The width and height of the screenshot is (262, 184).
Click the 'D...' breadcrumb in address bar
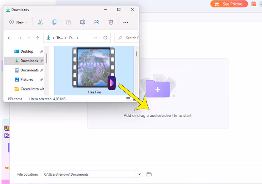(x=72, y=38)
